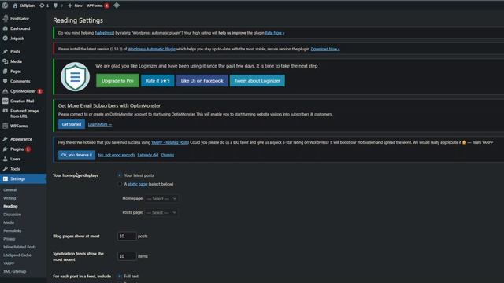Click the YARPP - Related Posts link
The height and width of the screenshot is (283, 504).
tap(170, 142)
